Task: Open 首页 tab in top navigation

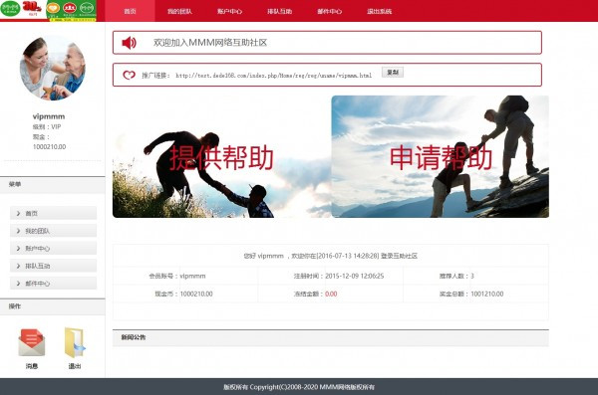Action: (130, 11)
